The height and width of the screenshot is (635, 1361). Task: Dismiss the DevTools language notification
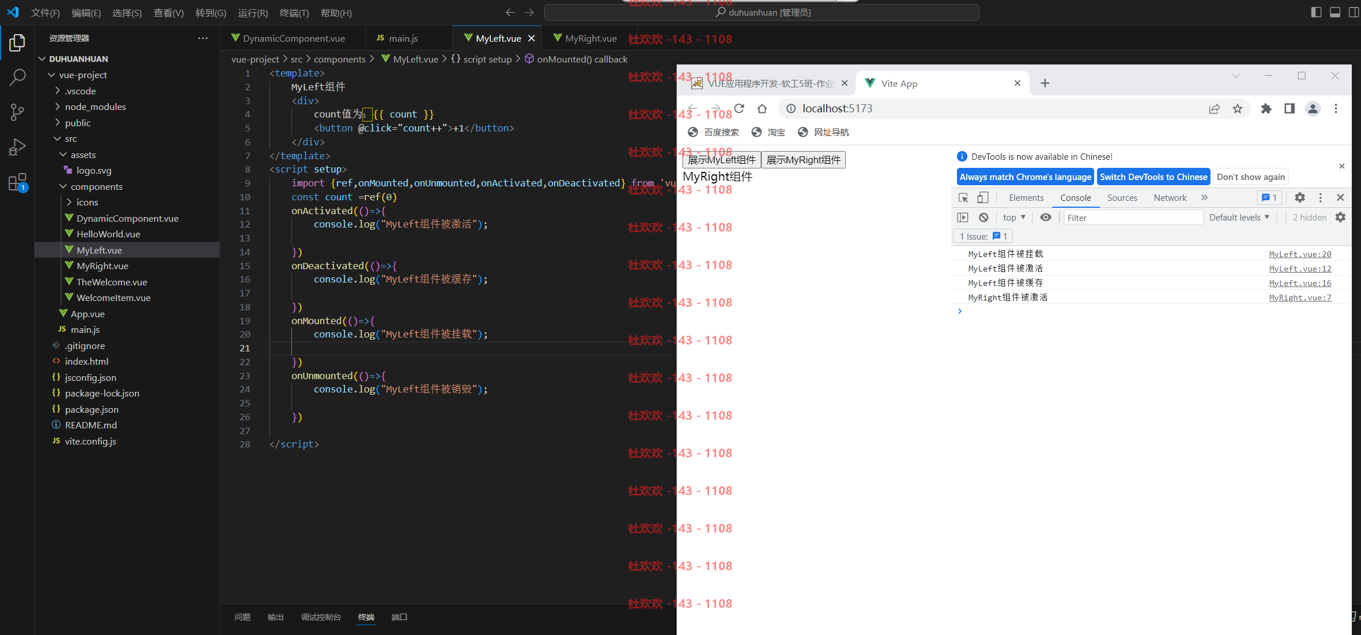tap(1342, 166)
